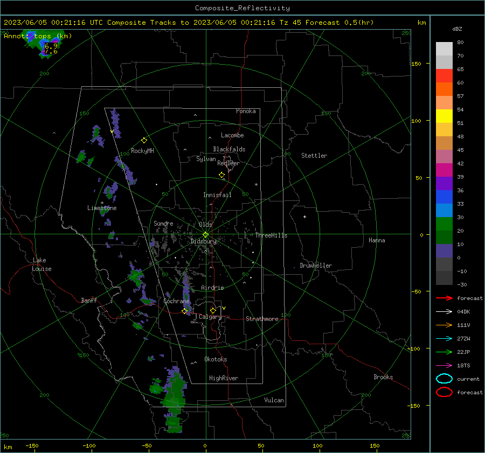The height and width of the screenshot is (453, 485).
Task: Click the red swatch in the dBZ legend
Action: 444,76
